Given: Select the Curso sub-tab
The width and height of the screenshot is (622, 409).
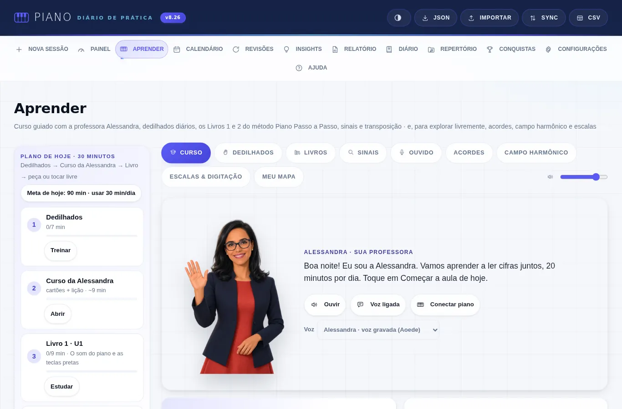Looking at the screenshot, I should point(186,153).
